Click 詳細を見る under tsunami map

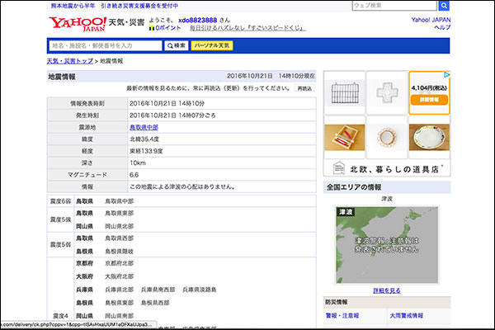386,290
